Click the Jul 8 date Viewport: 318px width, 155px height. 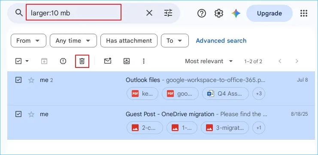click(303, 80)
